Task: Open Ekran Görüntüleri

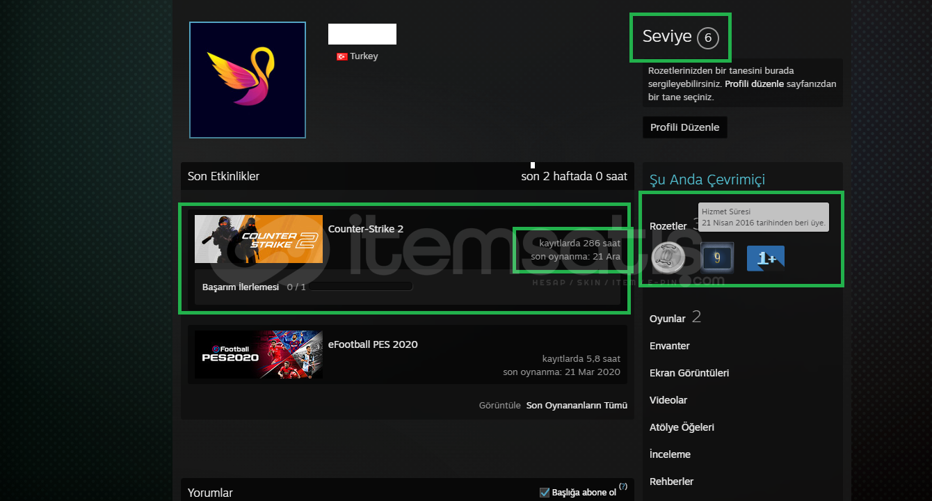Action: point(689,373)
